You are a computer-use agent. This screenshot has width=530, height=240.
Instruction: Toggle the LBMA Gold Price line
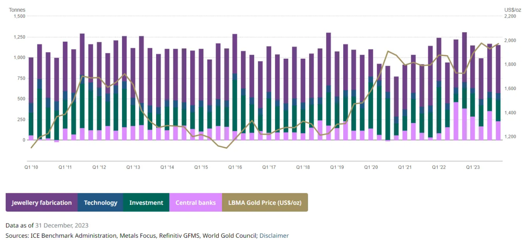(x=265, y=202)
